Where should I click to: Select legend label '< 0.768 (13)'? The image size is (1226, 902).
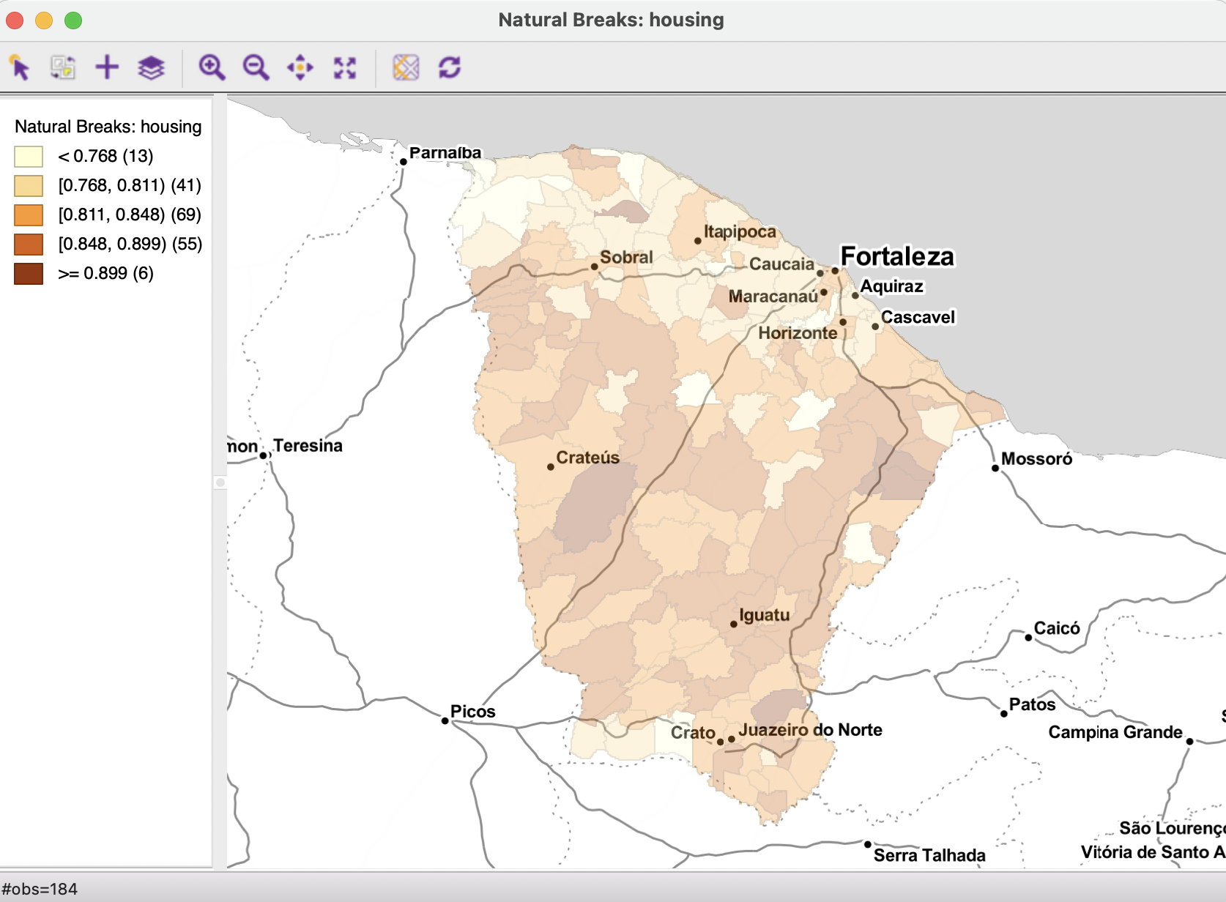pos(105,156)
